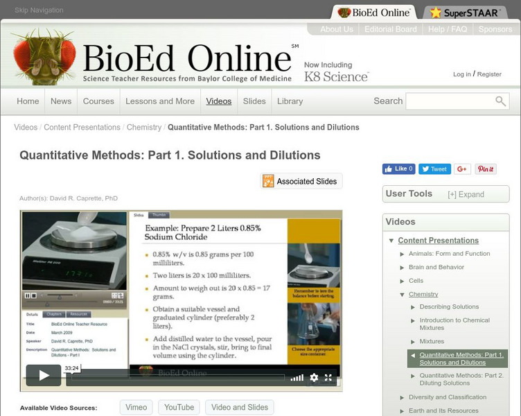
Task: Open the Chapters tab under the video
Action: pyautogui.click(x=54, y=314)
